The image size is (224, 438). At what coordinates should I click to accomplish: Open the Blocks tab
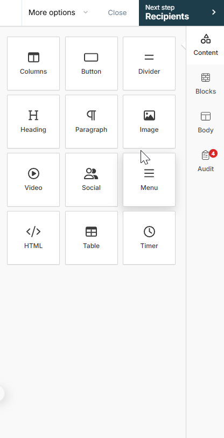(x=206, y=84)
